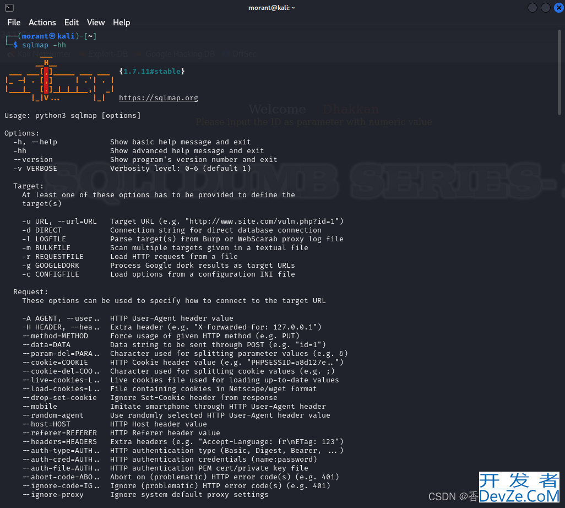Image resolution: width=565 pixels, height=508 pixels.
Task: Click the terminal icon in title bar
Action: coord(9,7)
